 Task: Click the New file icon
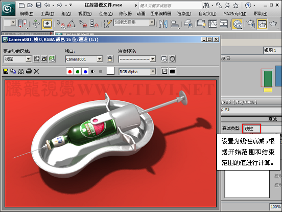(x=21, y=5)
